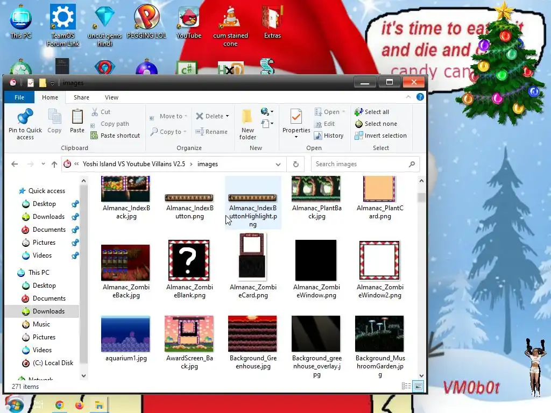Open YouTube Angry Bird desktop icon
The image size is (551, 413).
(x=189, y=22)
